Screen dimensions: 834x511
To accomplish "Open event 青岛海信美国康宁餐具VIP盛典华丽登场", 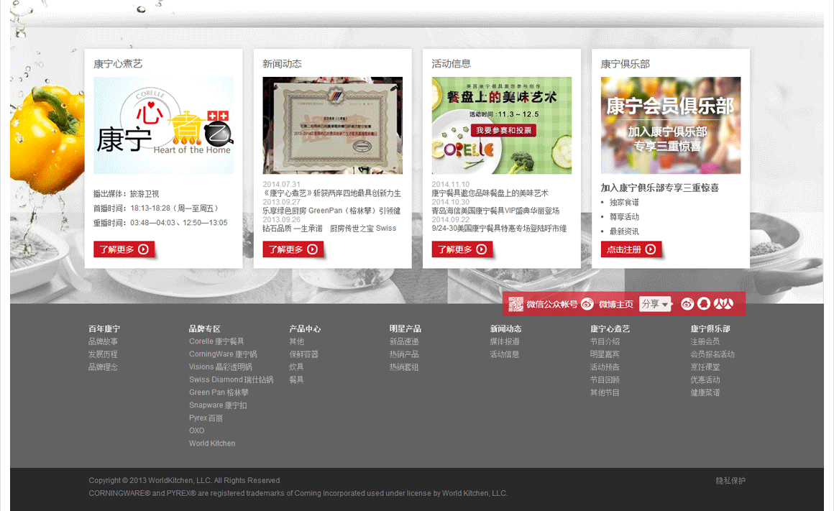I will (x=495, y=211).
